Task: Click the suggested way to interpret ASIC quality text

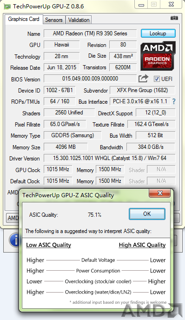Action: 88,231
